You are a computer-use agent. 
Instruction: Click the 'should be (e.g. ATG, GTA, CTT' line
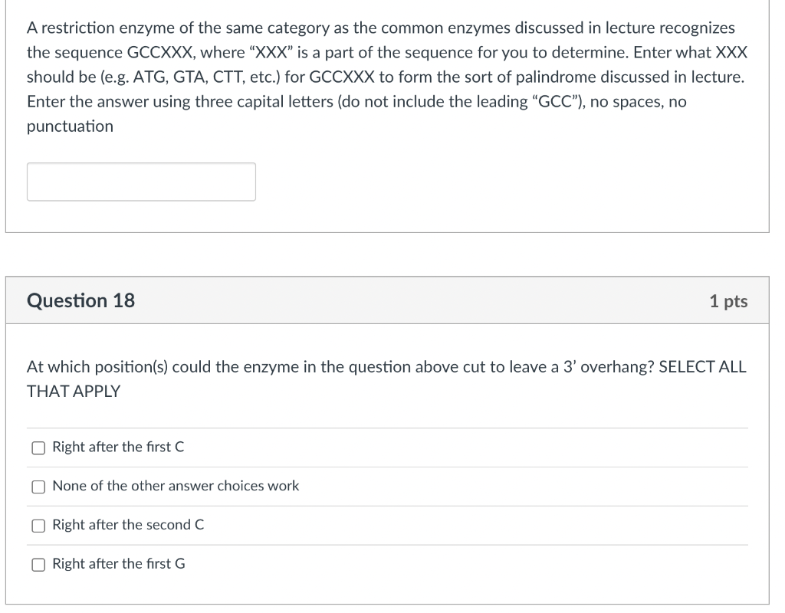[386, 77]
